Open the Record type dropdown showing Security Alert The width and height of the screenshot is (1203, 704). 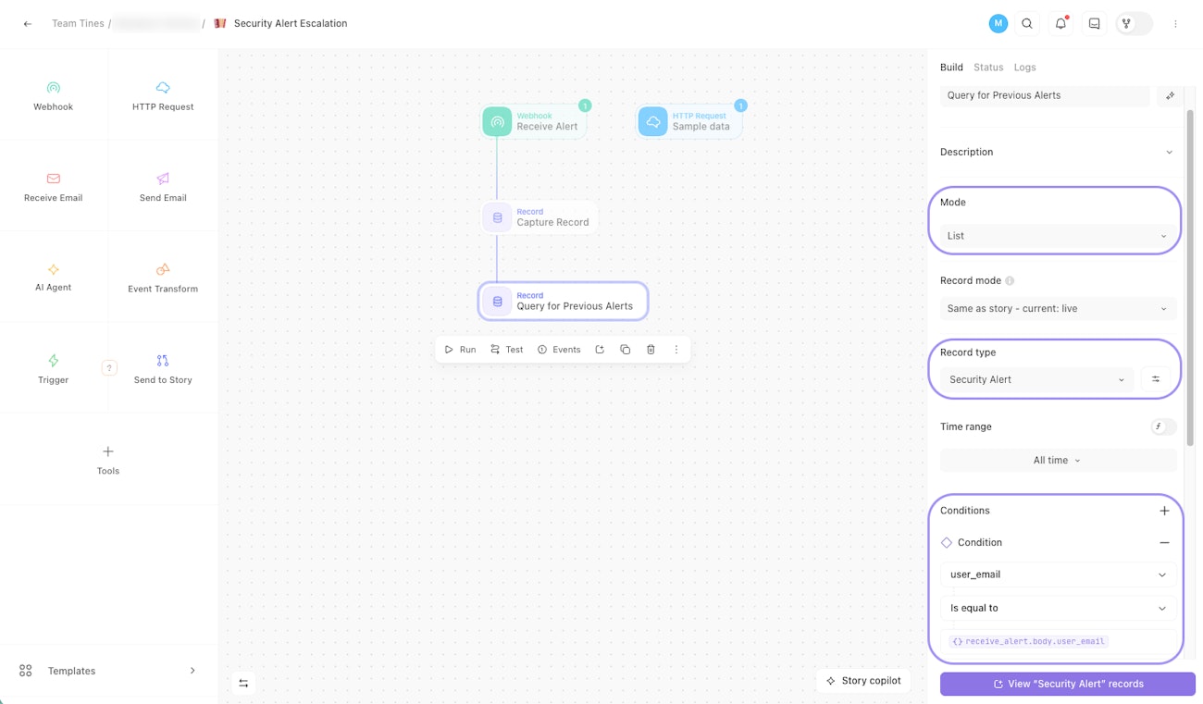tap(1037, 379)
